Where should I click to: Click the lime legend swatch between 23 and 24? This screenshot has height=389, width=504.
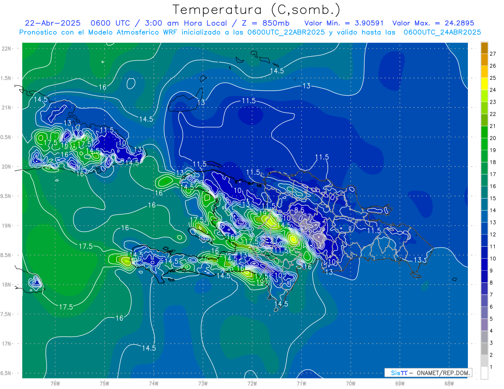[484, 96]
